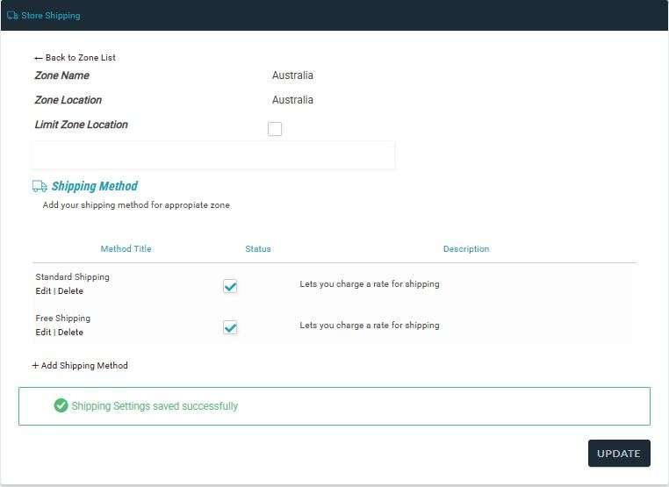Edit the Standard Shipping method
The width and height of the screenshot is (669, 487).
(x=43, y=291)
